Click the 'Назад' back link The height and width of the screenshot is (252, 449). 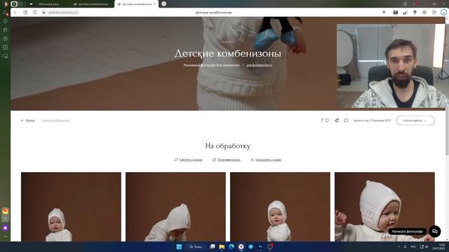point(28,120)
